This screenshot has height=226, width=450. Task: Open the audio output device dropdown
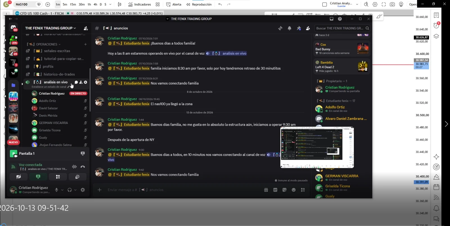[x=75, y=190]
